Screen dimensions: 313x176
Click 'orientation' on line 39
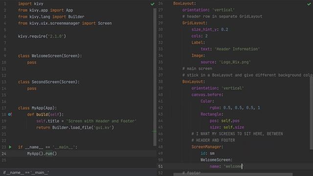[204, 88]
